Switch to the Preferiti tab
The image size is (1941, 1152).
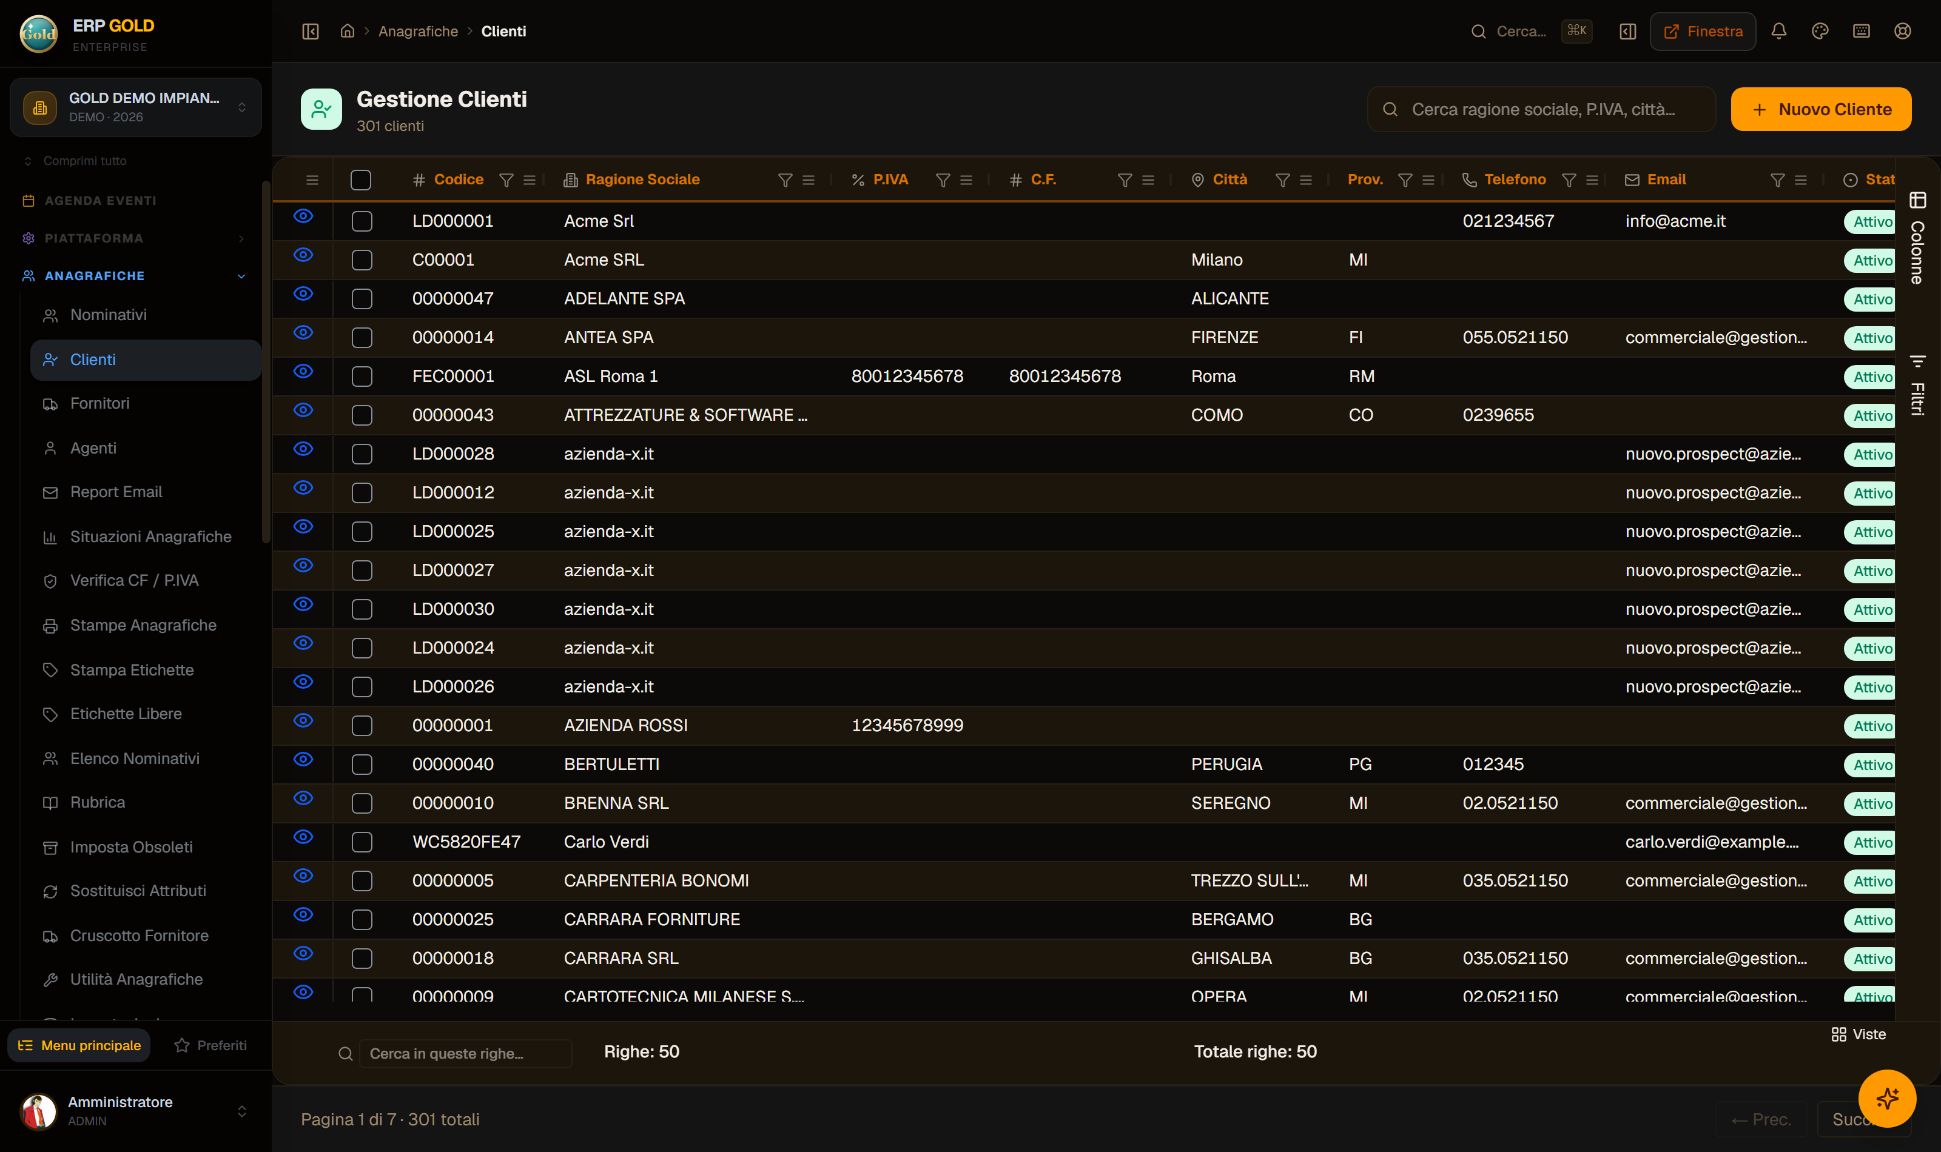click(210, 1046)
